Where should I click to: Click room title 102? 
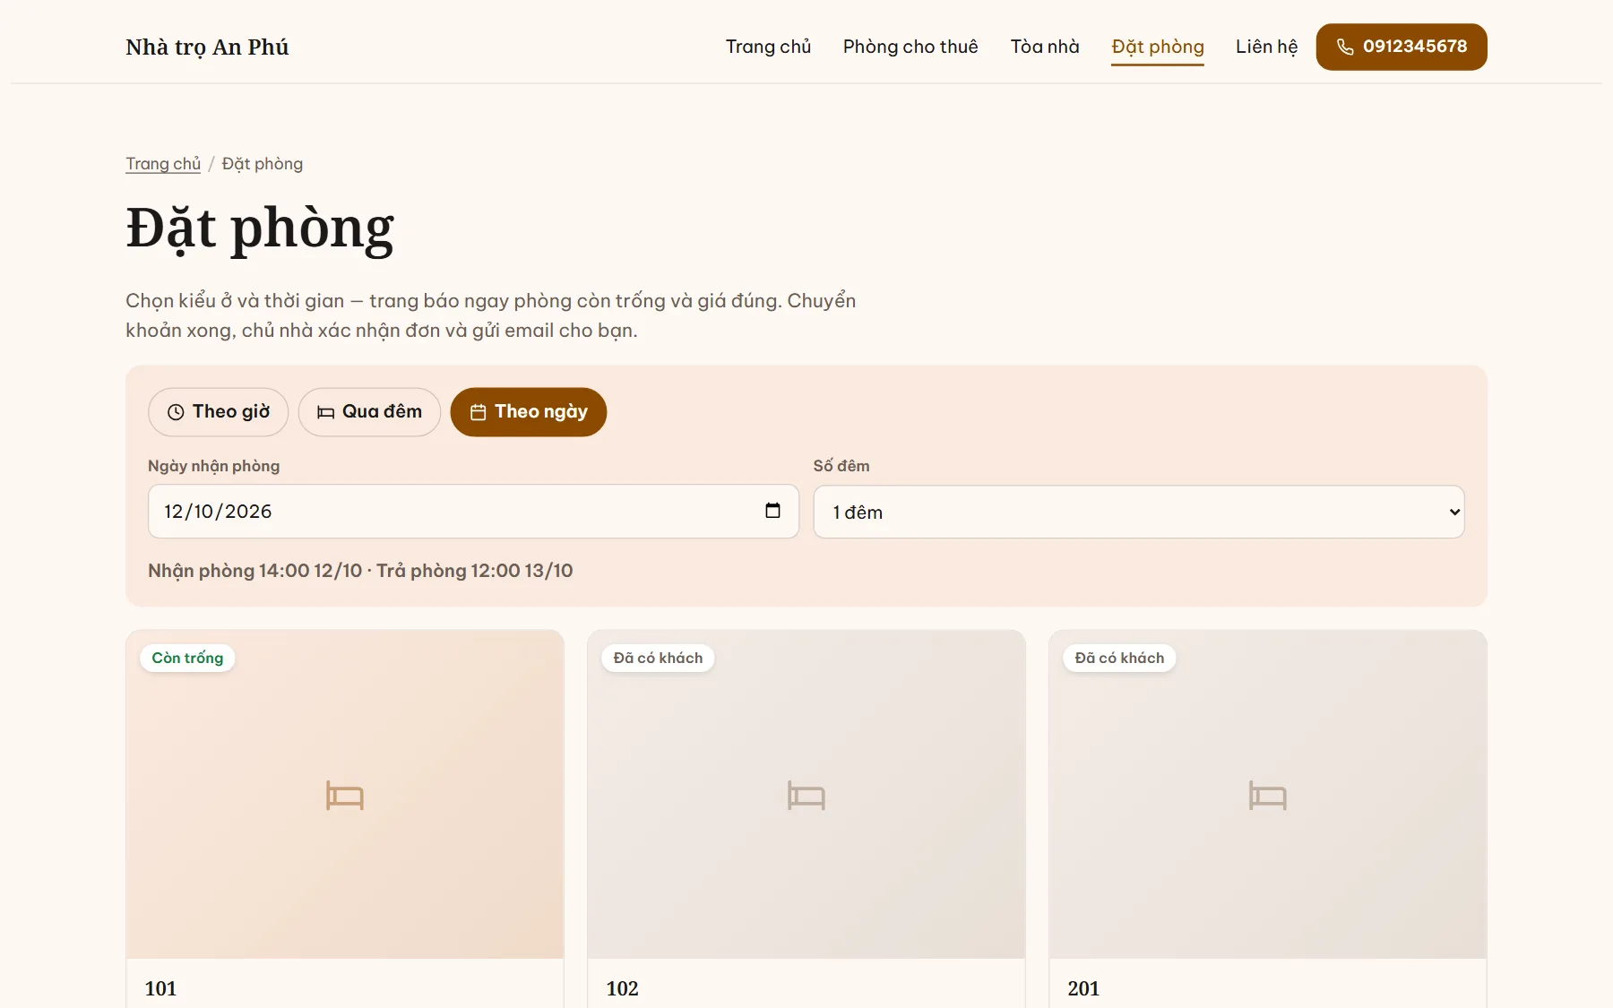coord(622,988)
